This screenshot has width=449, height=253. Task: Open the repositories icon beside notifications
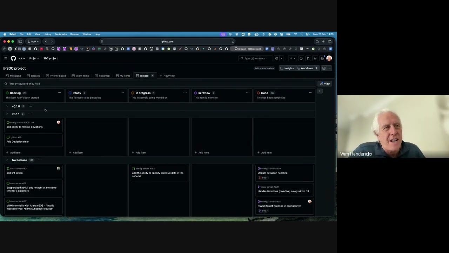point(315,58)
